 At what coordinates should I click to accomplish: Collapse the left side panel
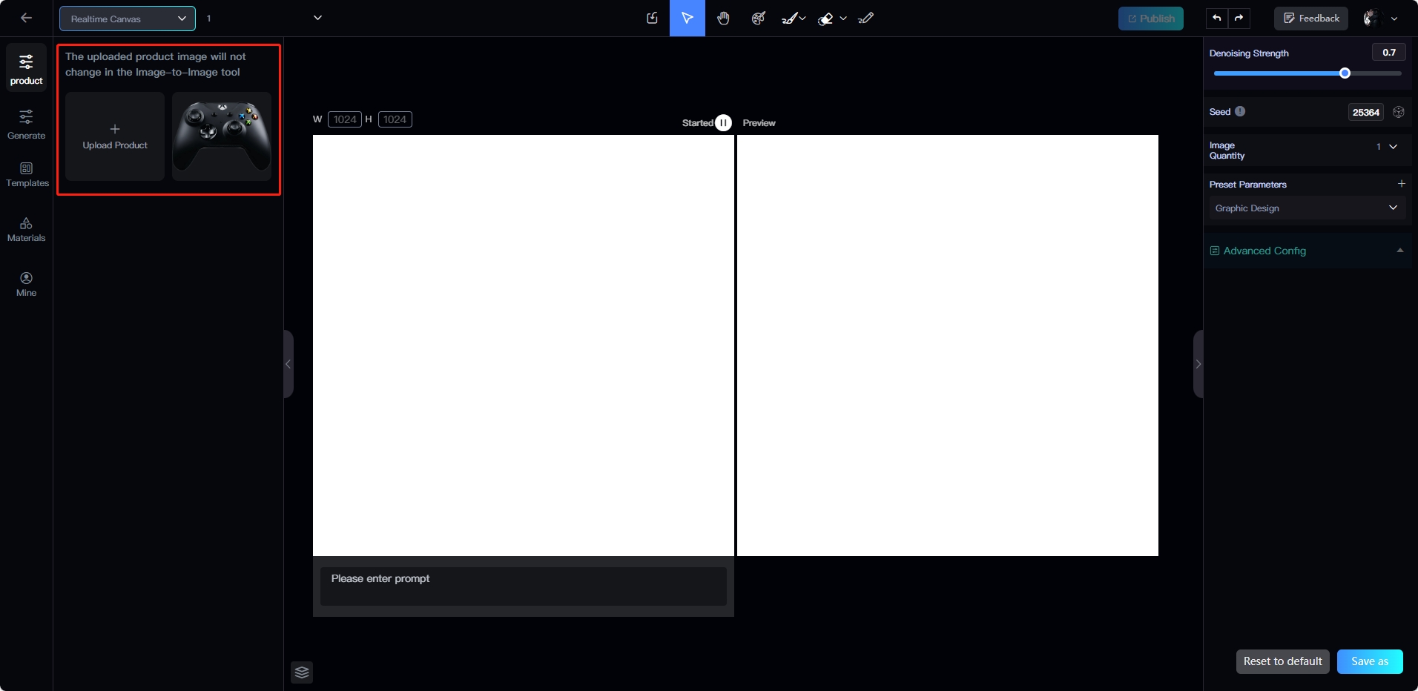click(x=288, y=364)
